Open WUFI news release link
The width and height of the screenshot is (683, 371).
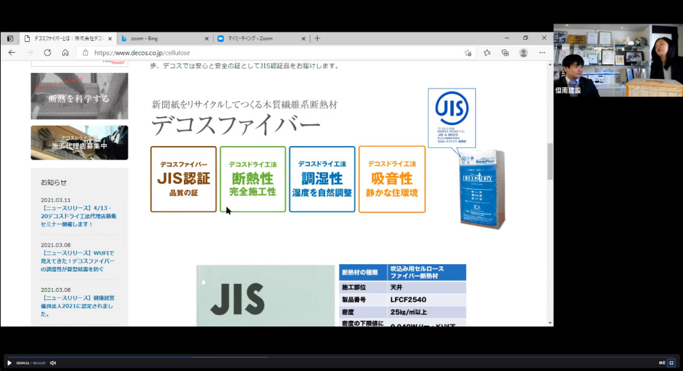coord(78,261)
